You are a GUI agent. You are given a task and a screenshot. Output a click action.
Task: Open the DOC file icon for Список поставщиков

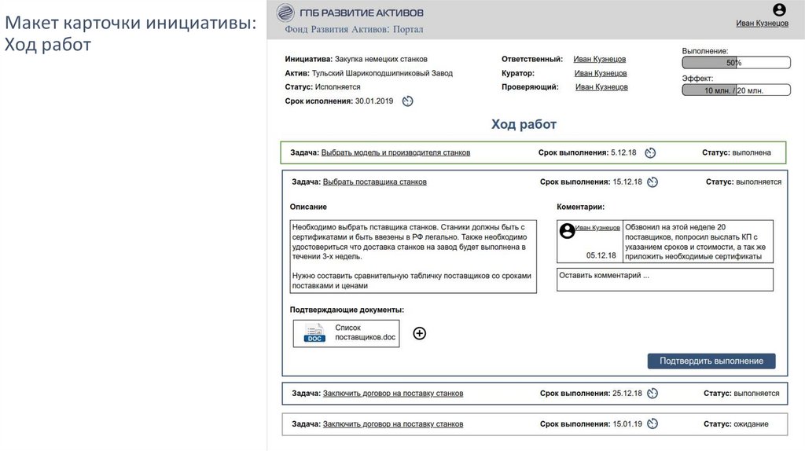click(x=314, y=333)
